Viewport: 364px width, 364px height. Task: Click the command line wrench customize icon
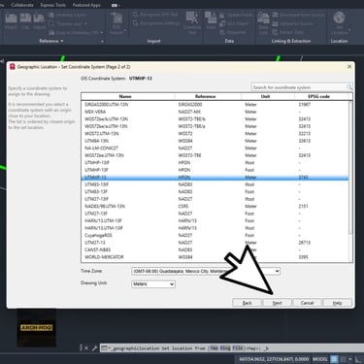(x=94, y=348)
